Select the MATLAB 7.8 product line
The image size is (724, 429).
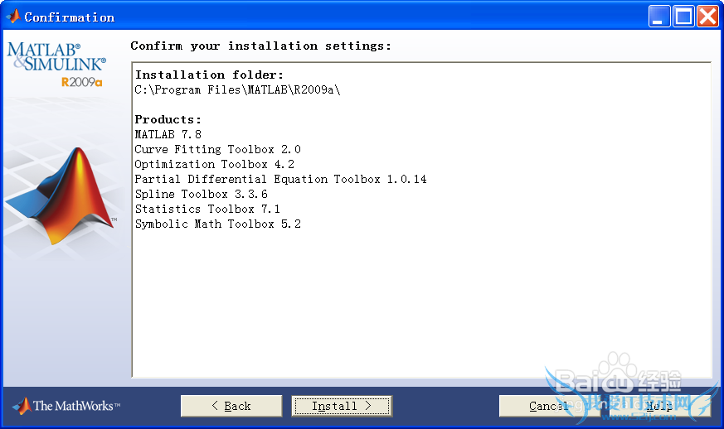pyautogui.click(x=168, y=134)
